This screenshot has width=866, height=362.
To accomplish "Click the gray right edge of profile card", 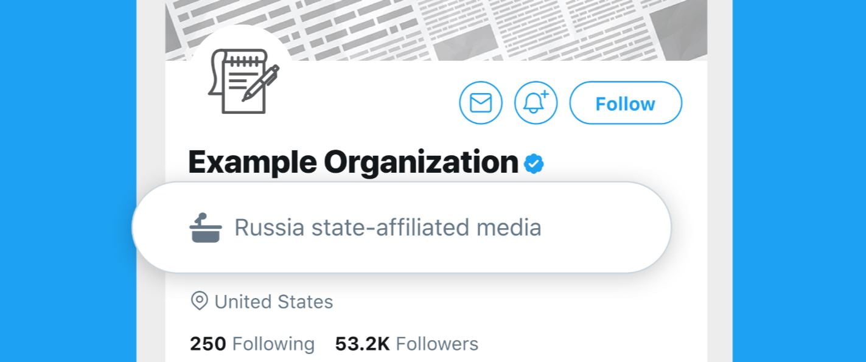I will coord(719,183).
